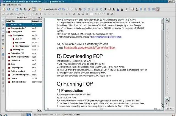Click the eye icon in left sidebar
The image size is (176, 116).
(3, 24)
